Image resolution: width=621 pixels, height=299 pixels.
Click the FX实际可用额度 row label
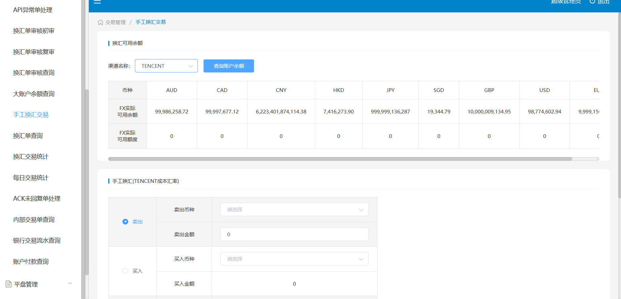127,136
